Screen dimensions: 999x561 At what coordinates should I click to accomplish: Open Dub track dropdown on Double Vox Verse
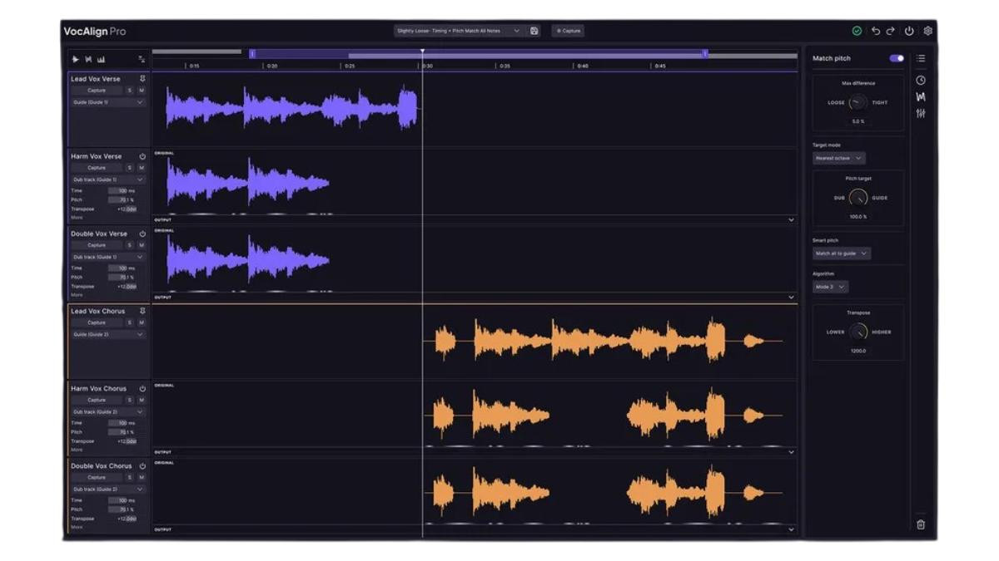click(108, 257)
